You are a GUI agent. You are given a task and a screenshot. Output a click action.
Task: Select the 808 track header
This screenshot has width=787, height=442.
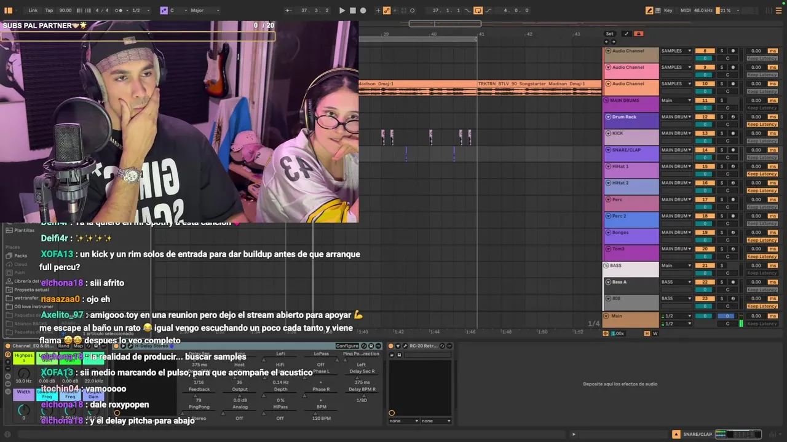[x=631, y=302]
